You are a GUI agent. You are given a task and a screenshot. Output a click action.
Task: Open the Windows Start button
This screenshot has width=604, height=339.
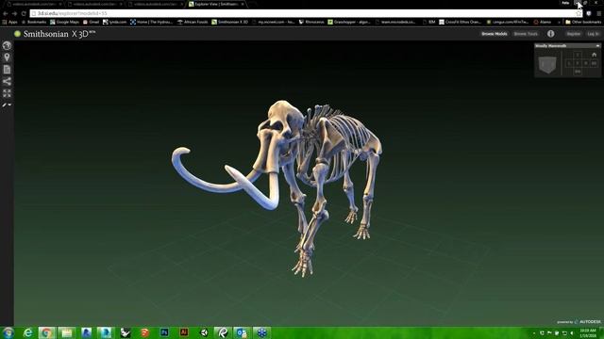pyautogui.click(x=8, y=332)
